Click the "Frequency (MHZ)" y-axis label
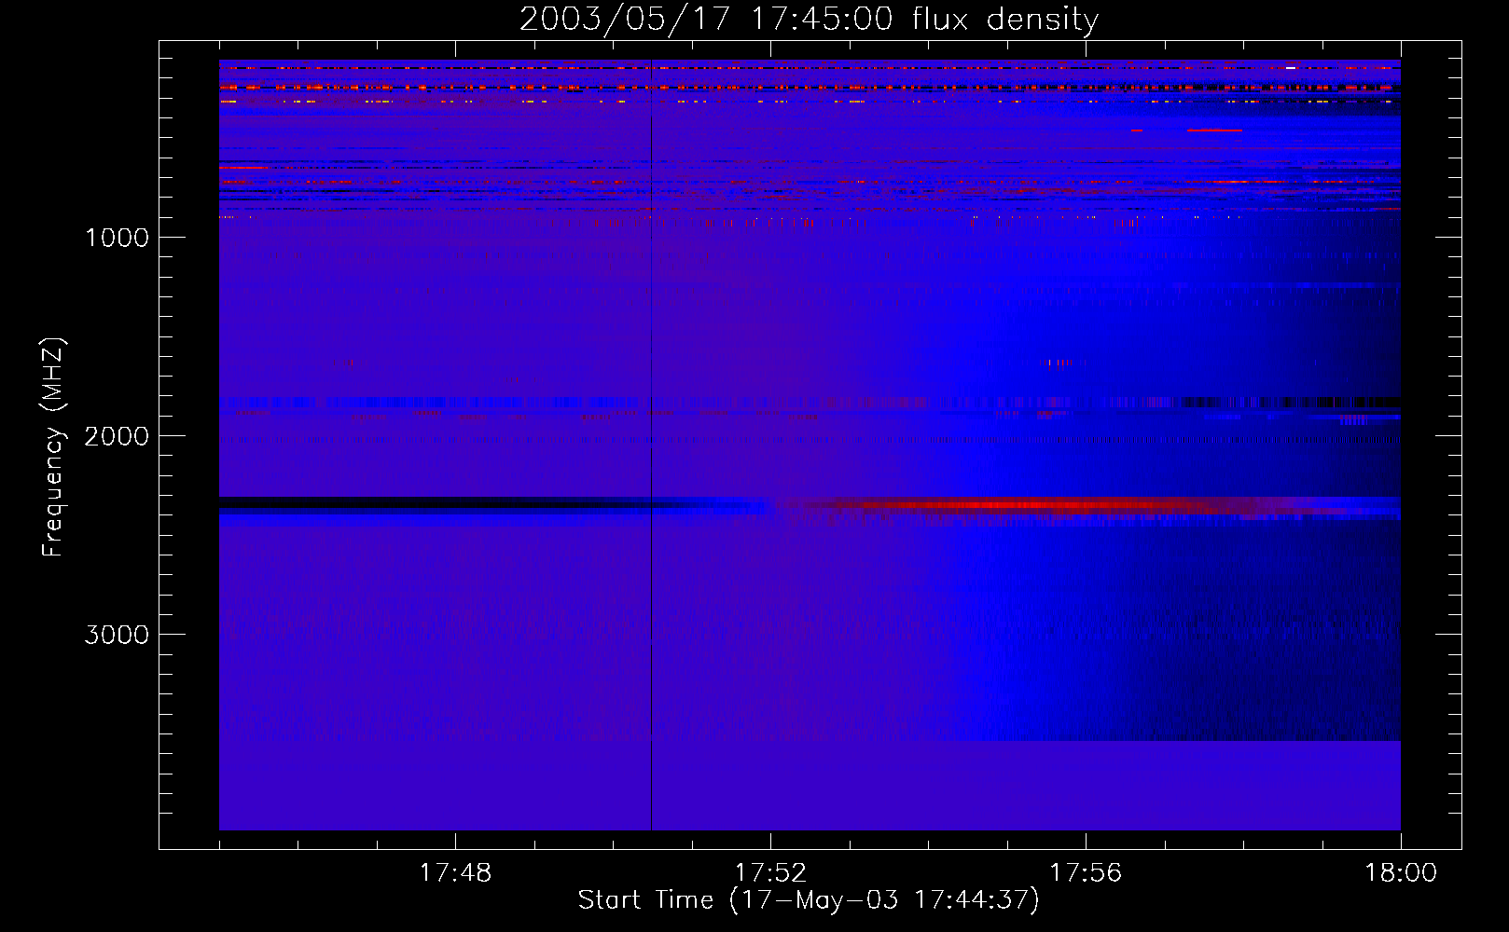1509x932 pixels. (53, 447)
